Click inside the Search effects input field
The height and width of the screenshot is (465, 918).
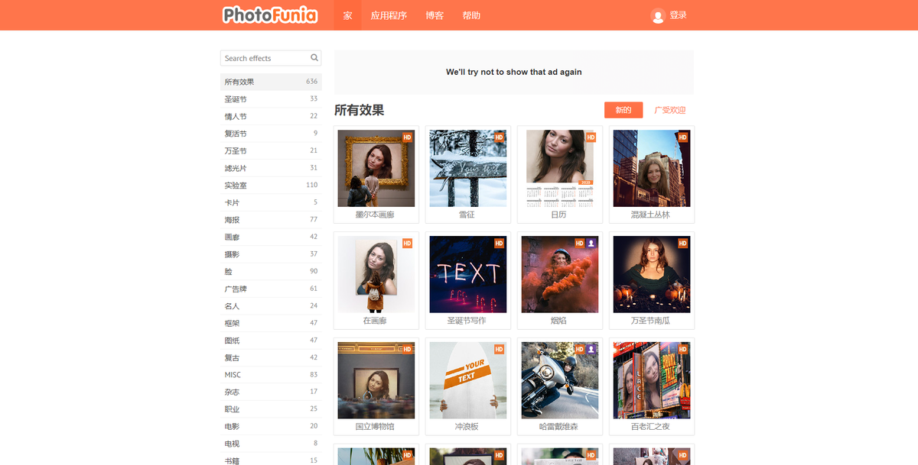pyautogui.click(x=260, y=58)
